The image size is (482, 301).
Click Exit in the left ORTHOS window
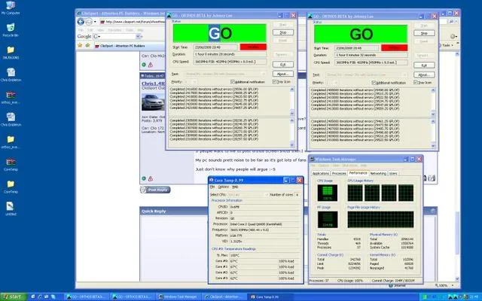(283, 65)
